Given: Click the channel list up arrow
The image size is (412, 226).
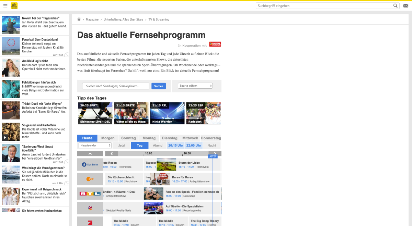Looking at the screenshot, I should (x=90, y=154).
